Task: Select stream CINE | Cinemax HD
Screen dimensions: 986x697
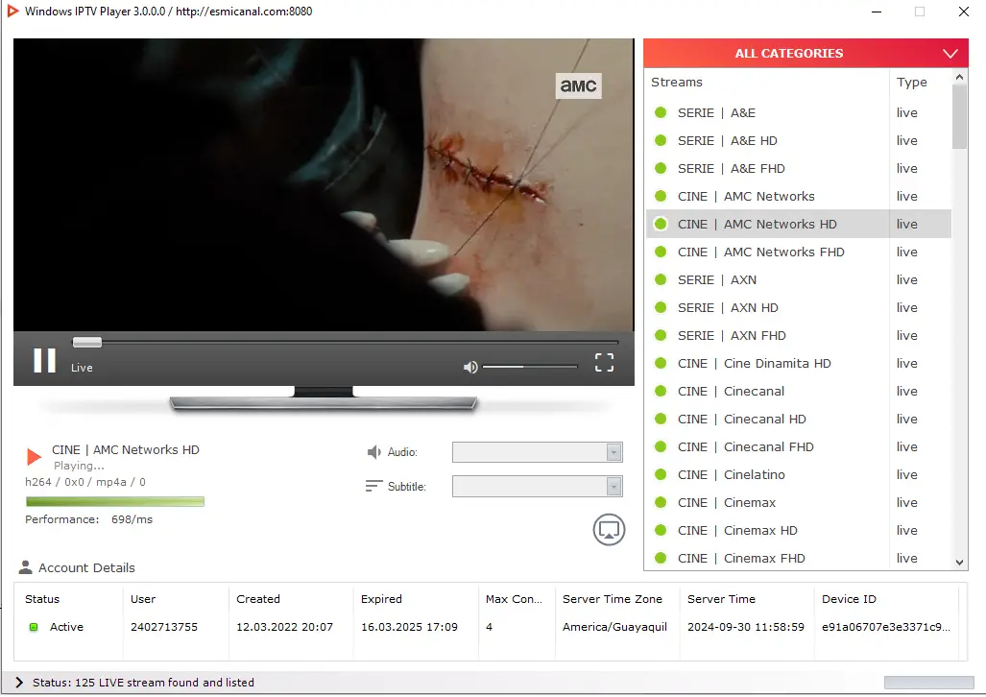Action: (799, 530)
